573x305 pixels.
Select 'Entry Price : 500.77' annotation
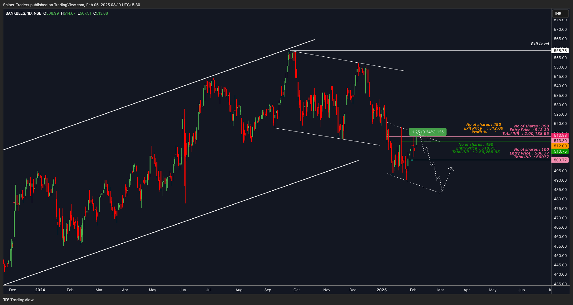529,153
